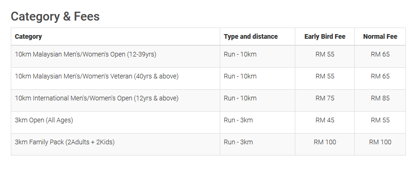
Task: Click the Category & Fees heading
Action: [55, 16]
